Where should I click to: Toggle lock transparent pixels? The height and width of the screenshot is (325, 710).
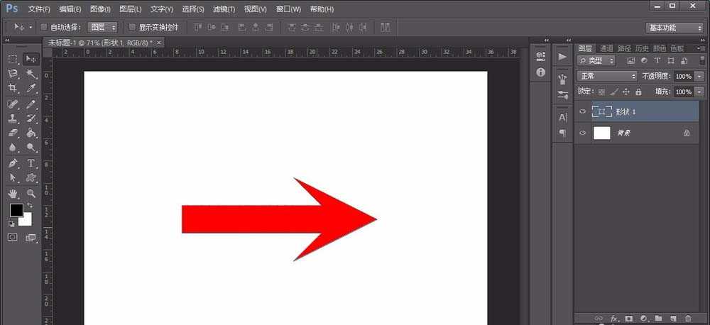coord(601,92)
